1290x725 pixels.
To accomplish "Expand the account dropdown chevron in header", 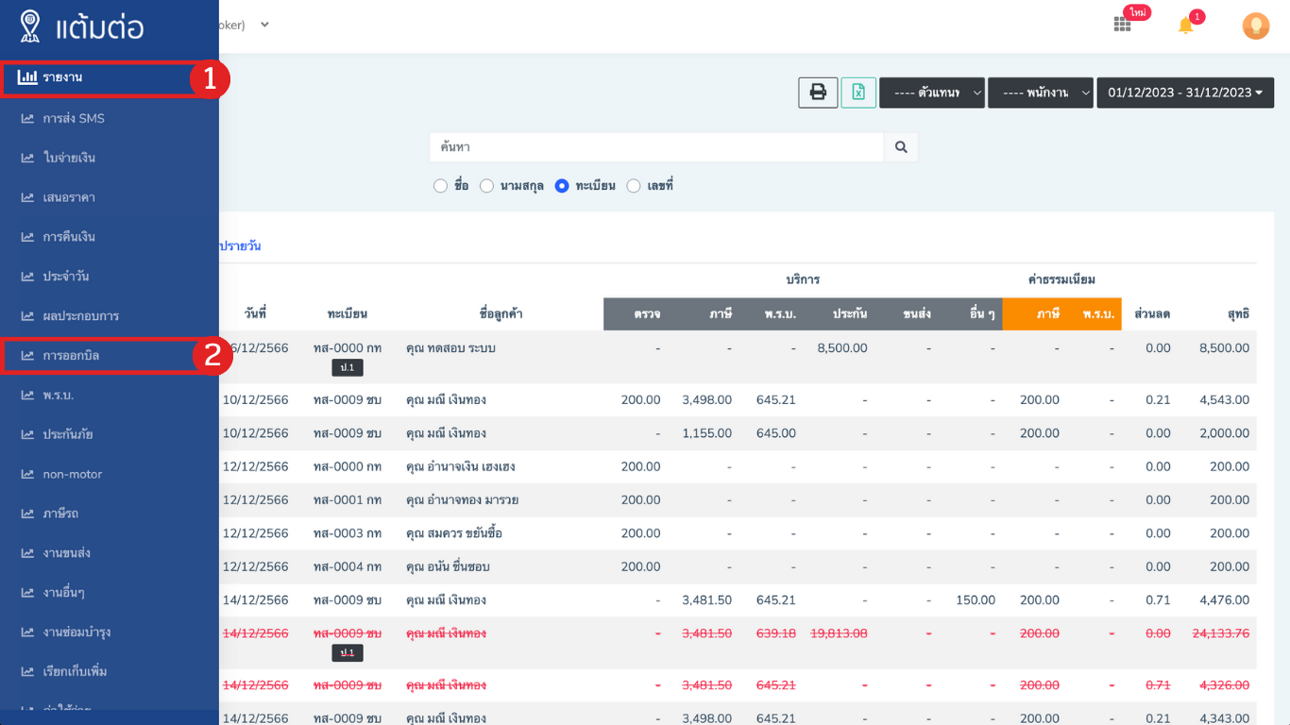I will click(x=265, y=25).
